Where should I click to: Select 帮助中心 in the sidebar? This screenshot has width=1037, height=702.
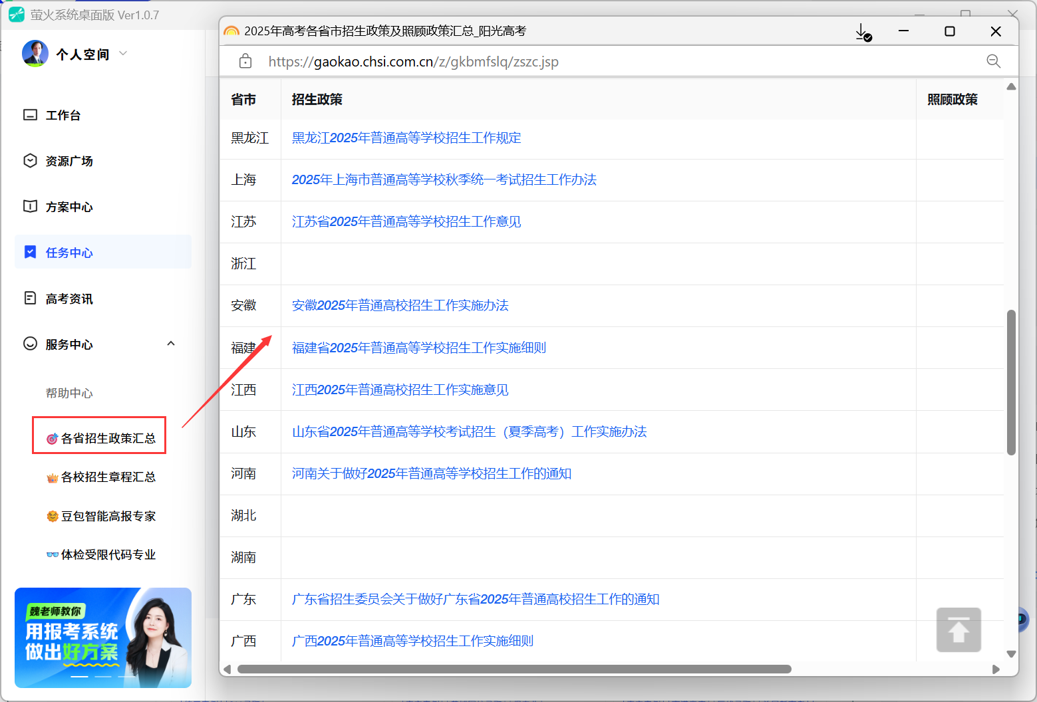(x=69, y=393)
